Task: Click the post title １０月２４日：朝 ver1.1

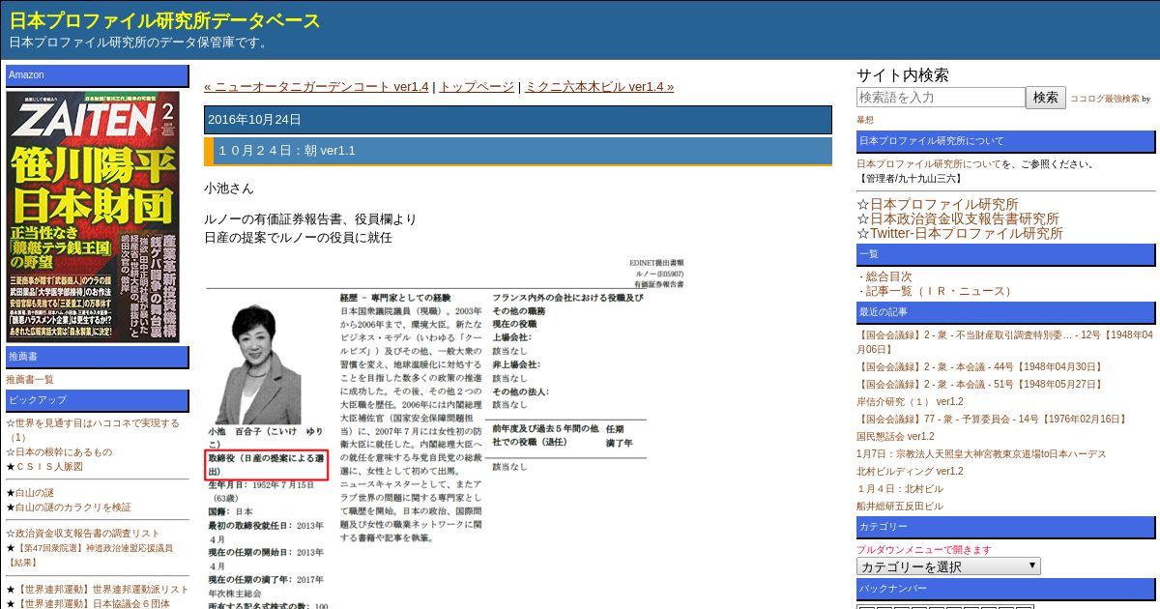Action: [286, 151]
